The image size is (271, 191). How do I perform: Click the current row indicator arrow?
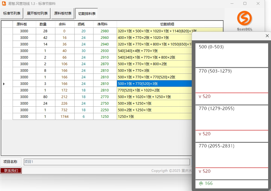click(x=4, y=84)
